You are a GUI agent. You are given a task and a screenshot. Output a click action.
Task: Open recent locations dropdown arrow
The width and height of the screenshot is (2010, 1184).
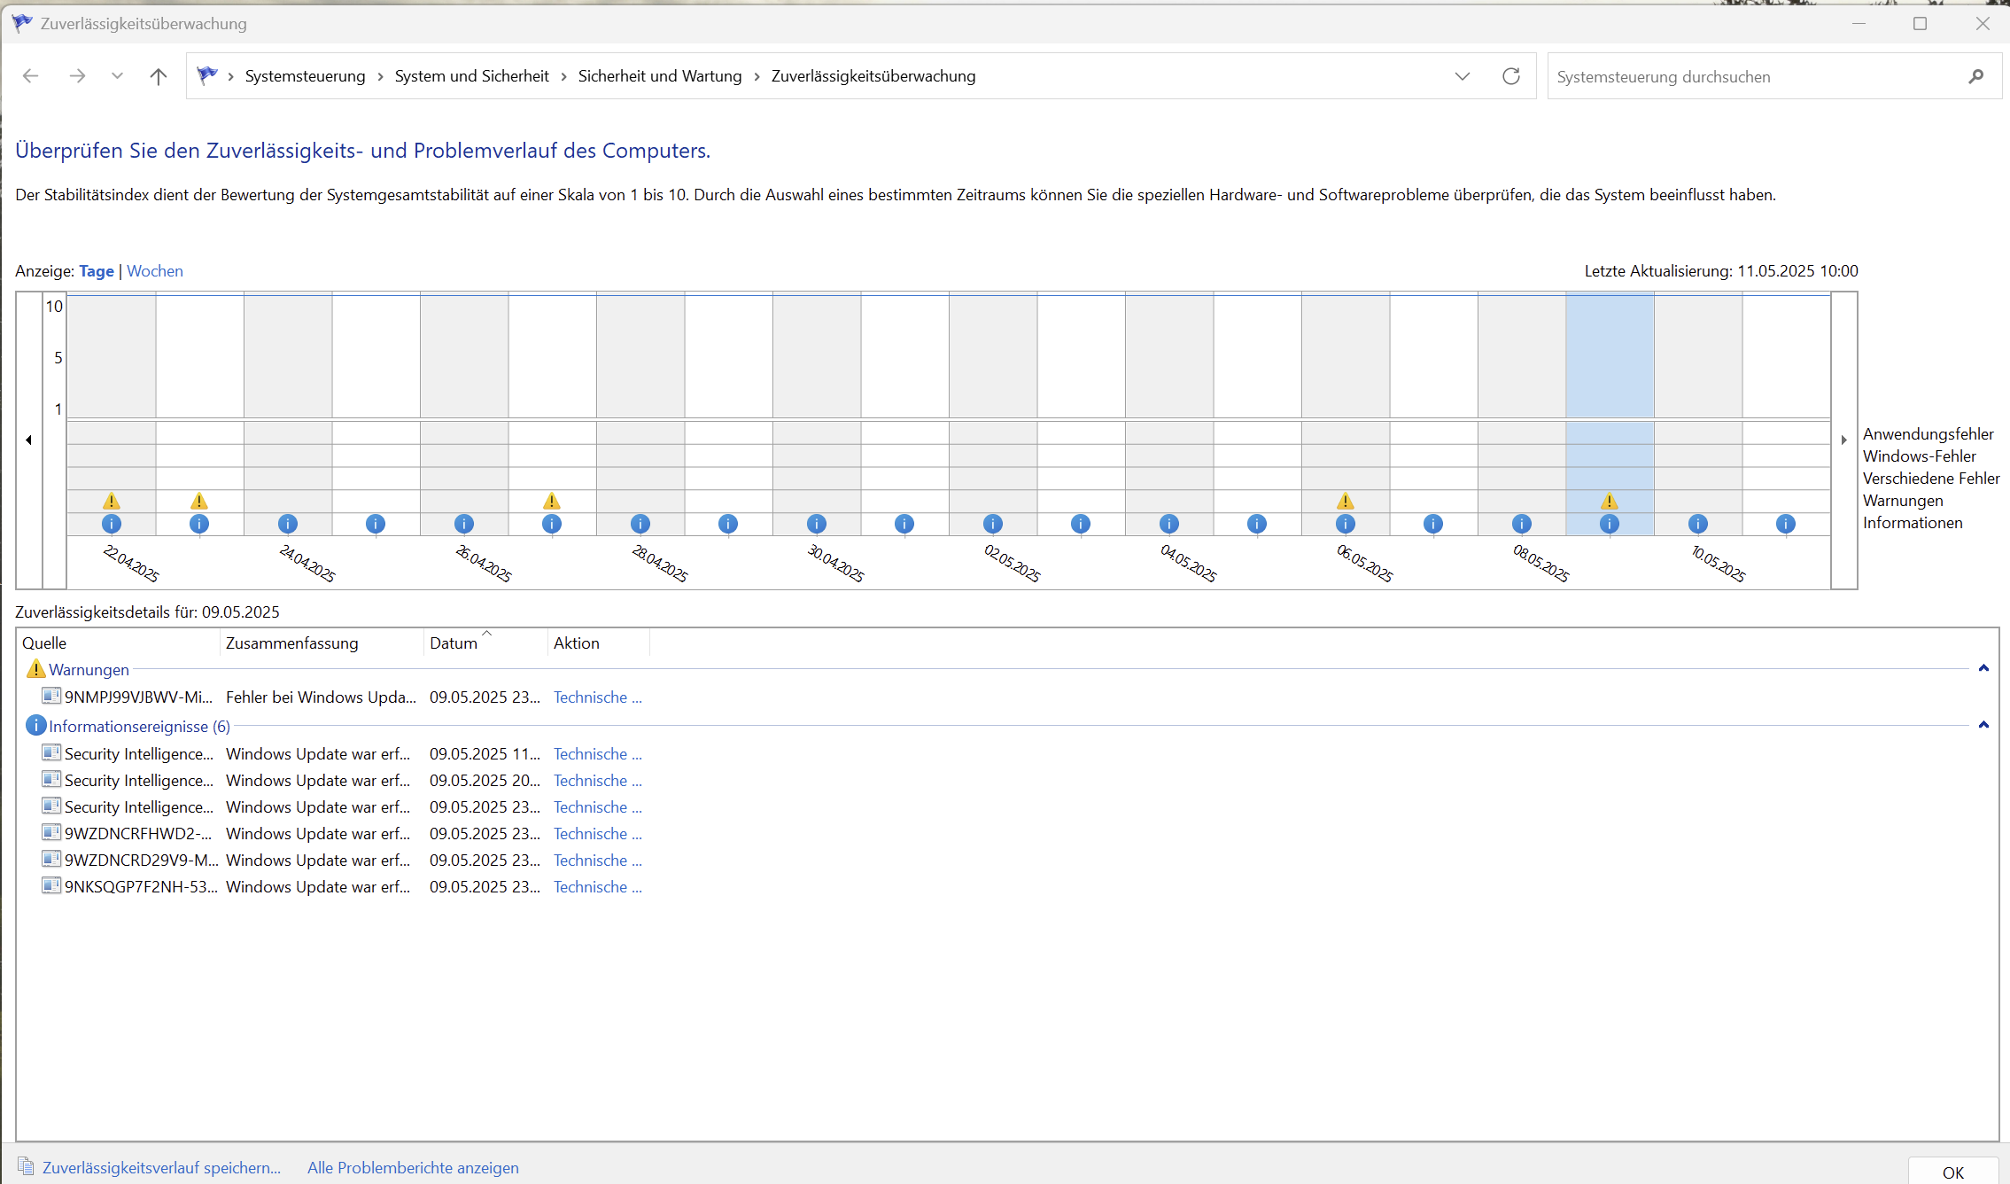(117, 76)
